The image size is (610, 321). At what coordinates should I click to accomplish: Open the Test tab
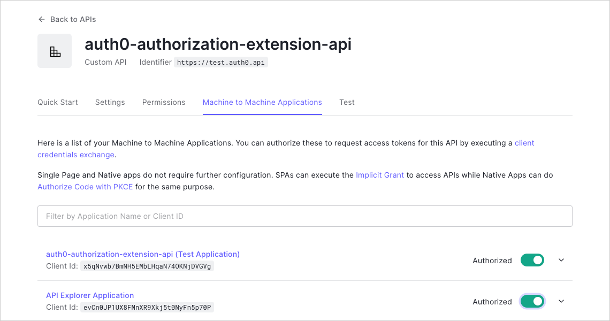pyautogui.click(x=347, y=102)
